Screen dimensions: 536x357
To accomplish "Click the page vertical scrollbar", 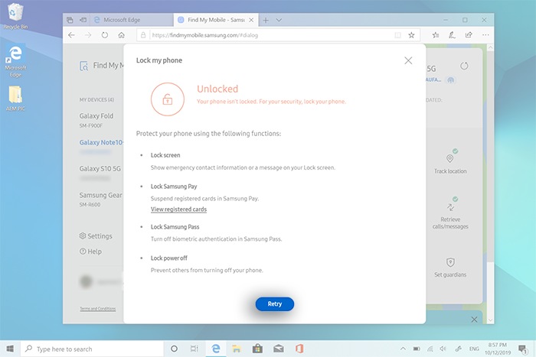I will pos(491,183).
